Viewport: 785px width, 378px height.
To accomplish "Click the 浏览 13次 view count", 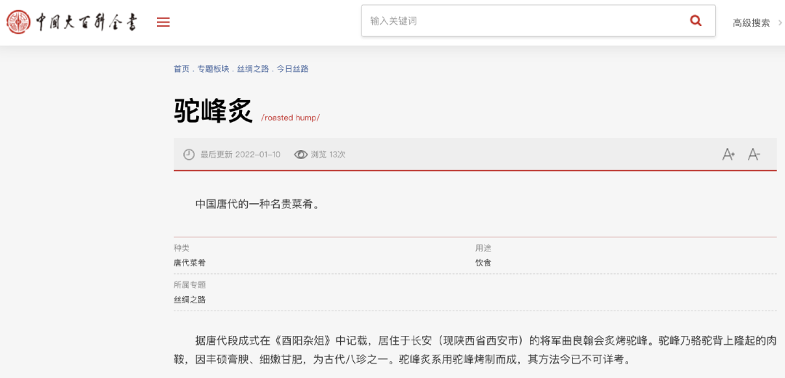I will (328, 155).
